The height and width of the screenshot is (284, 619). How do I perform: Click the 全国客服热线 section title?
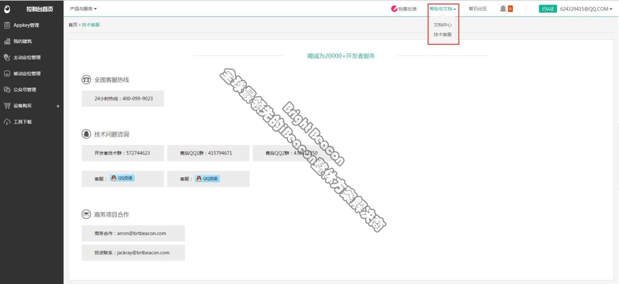(112, 79)
